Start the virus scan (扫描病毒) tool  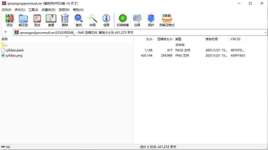tap(123, 20)
